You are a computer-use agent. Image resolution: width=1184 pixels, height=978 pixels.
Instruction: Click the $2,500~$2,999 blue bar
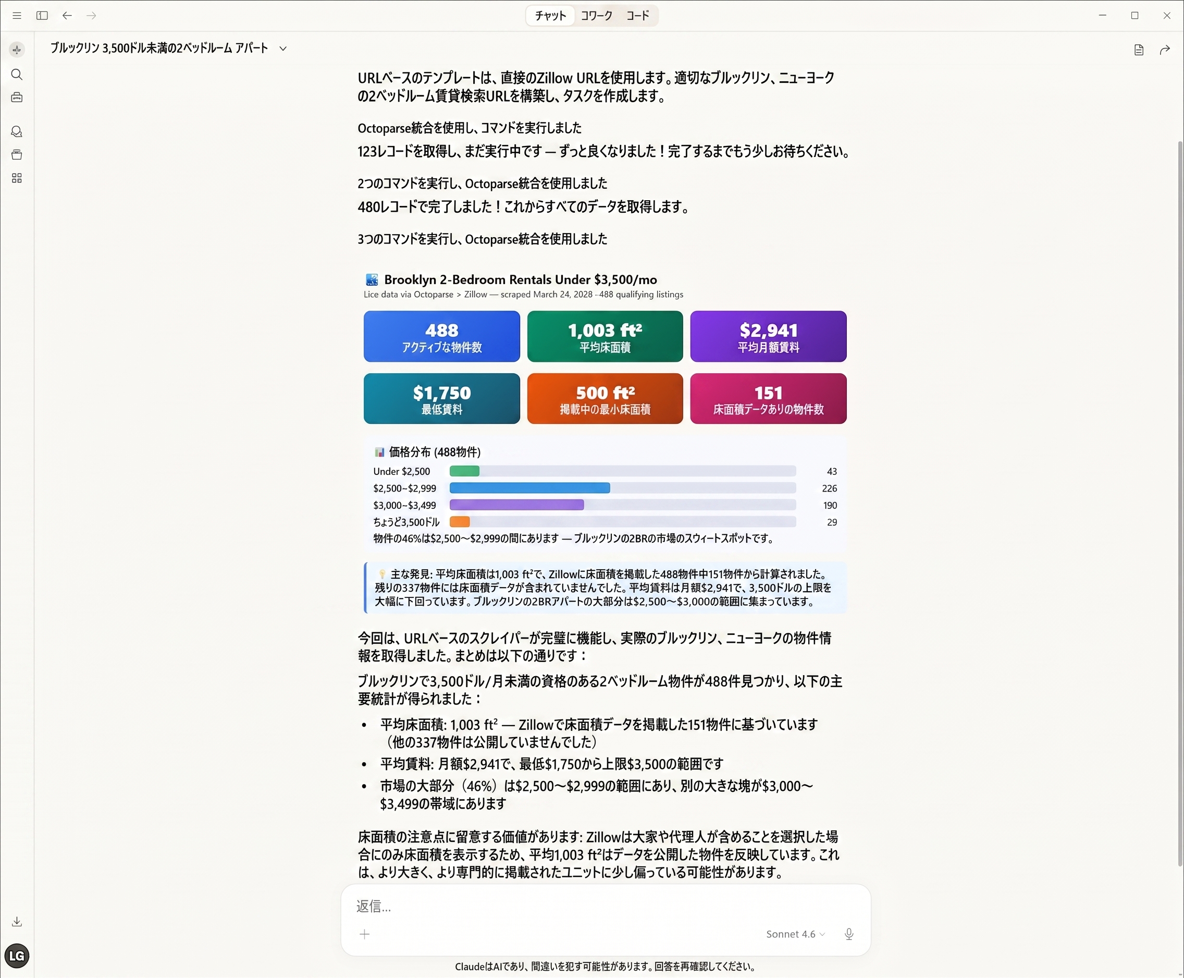(530, 488)
